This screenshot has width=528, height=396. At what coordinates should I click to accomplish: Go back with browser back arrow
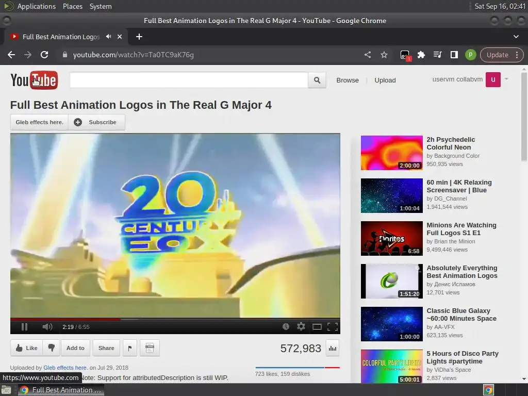(11, 55)
